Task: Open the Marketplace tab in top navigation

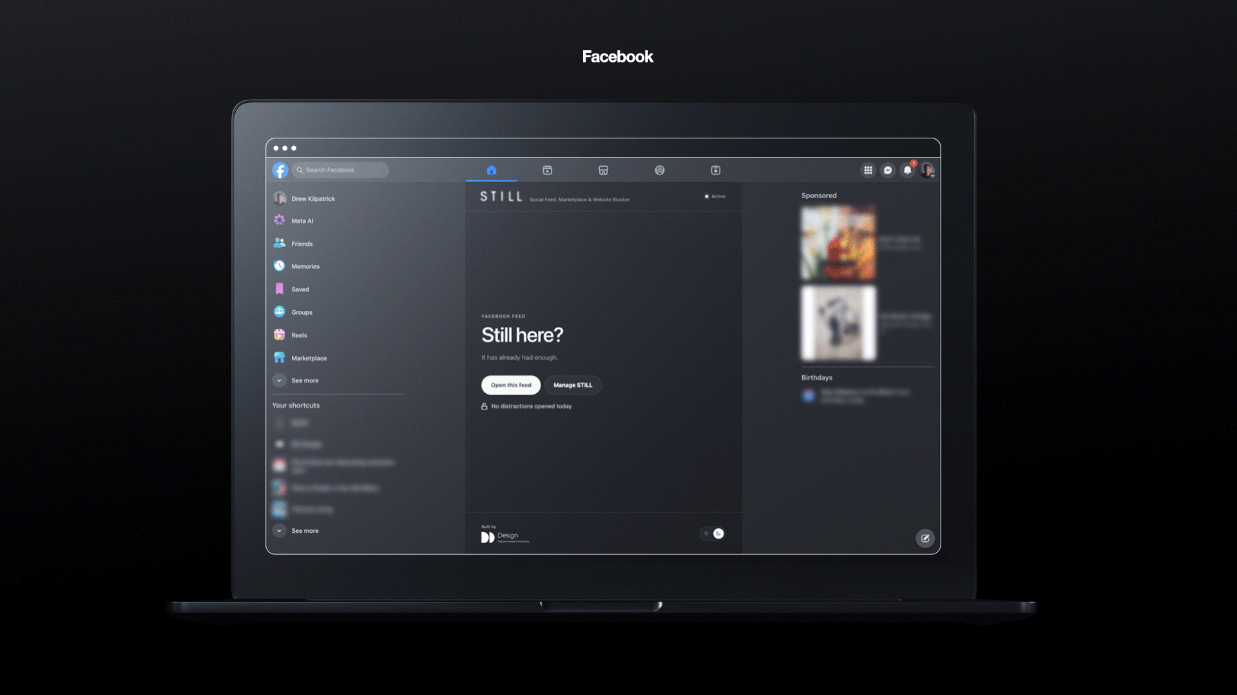Action: click(x=604, y=171)
